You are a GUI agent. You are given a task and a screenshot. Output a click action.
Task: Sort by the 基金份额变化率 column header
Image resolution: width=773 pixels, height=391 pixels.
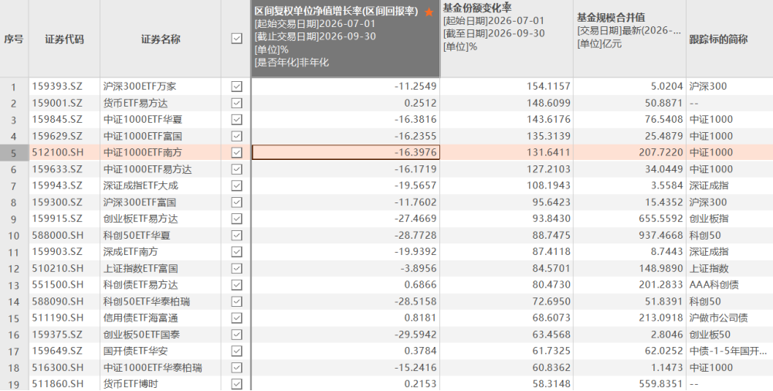(507, 39)
